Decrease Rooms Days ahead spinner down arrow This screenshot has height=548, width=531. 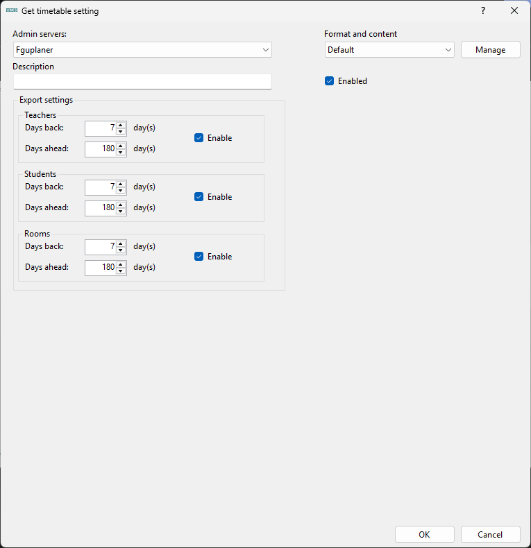tap(121, 271)
